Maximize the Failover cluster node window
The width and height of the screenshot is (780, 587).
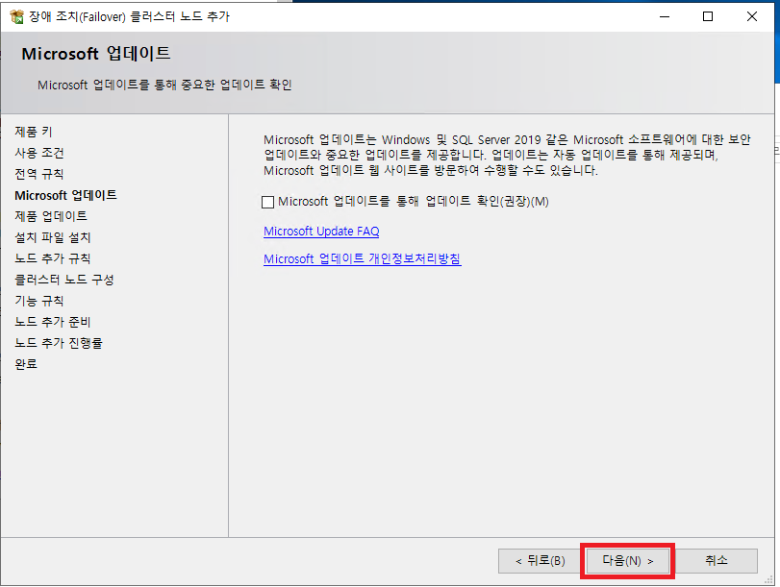point(708,16)
